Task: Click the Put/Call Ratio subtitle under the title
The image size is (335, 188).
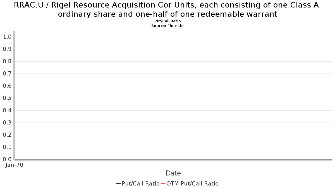Action: (167, 21)
